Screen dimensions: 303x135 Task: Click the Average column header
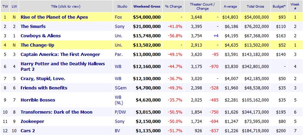coord(230,7)
